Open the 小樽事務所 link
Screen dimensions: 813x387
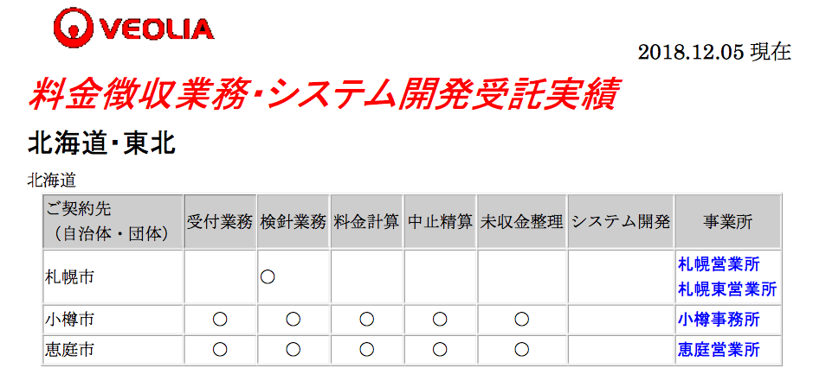pos(719,320)
